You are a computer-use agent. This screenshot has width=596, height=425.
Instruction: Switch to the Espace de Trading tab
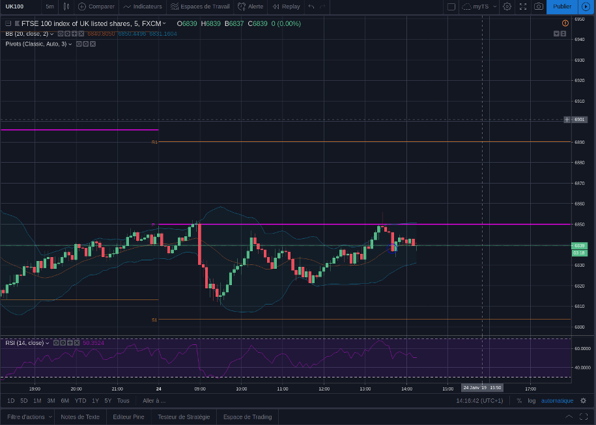(248, 417)
